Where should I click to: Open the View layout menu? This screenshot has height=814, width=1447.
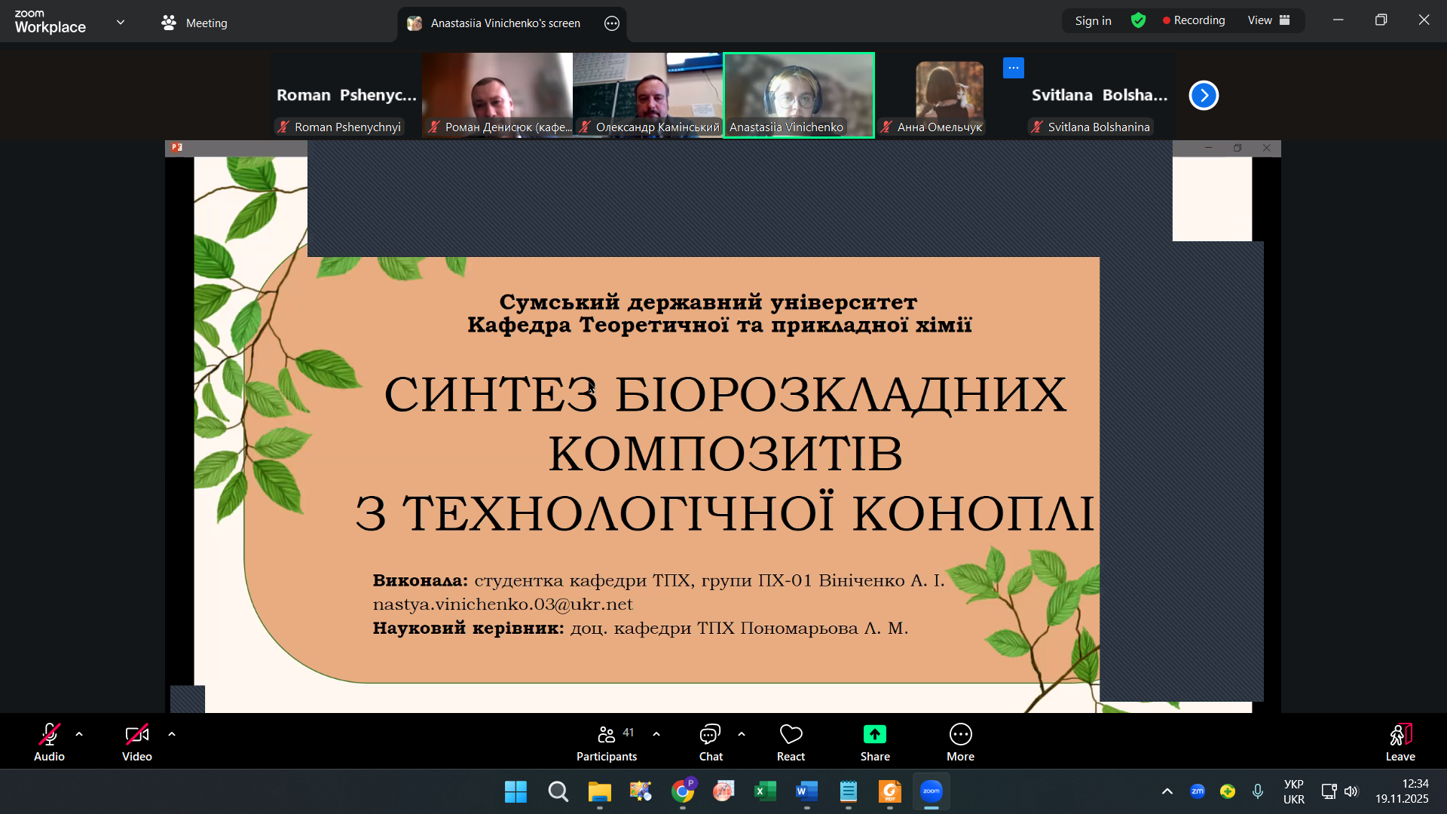click(x=1268, y=20)
